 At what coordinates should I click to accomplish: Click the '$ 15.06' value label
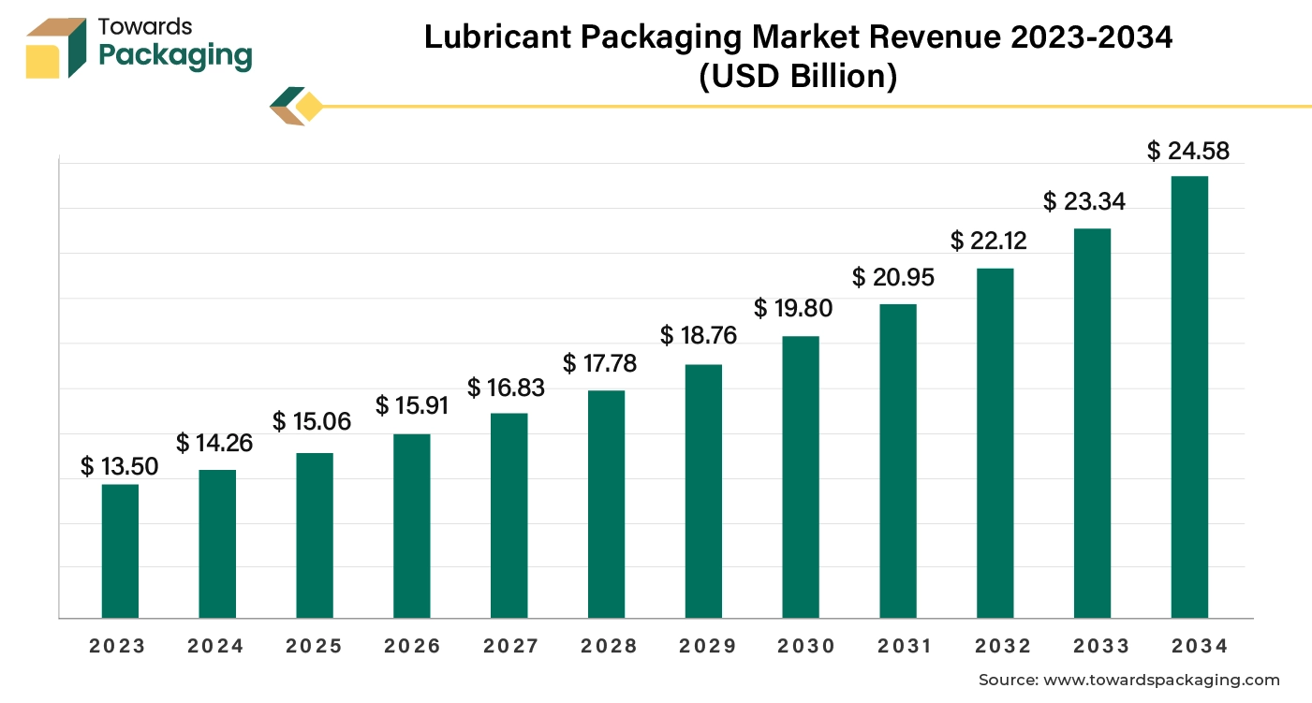(312, 422)
